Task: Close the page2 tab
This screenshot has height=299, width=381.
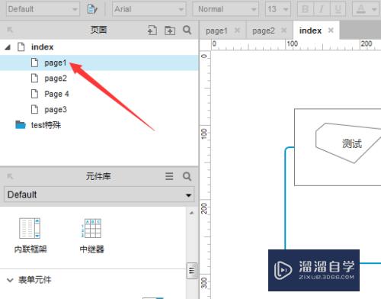Action: click(x=283, y=31)
